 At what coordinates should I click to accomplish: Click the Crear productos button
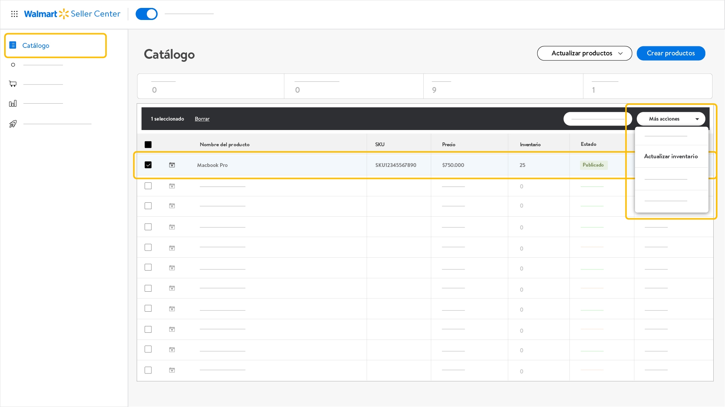pyautogui.click(x=671, y=53)
